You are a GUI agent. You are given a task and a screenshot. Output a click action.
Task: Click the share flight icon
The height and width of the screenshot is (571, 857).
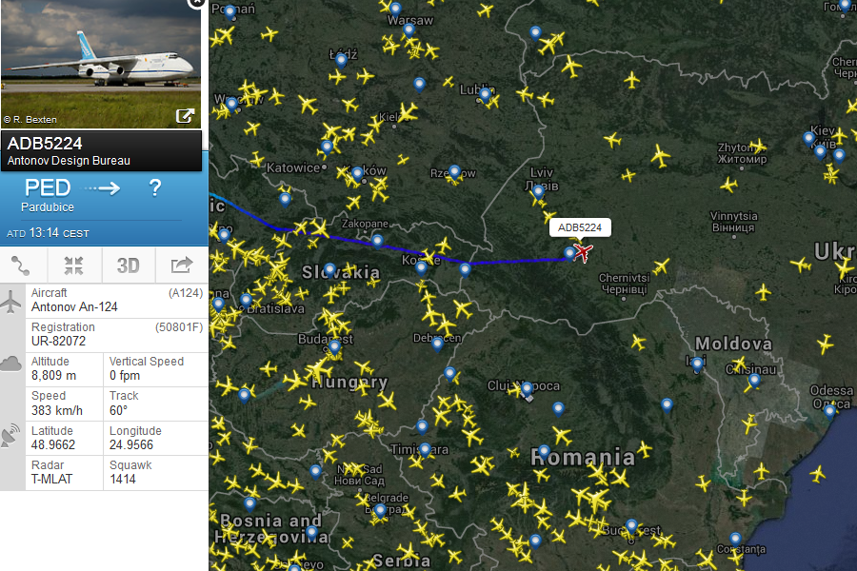[x=182, y=265]
